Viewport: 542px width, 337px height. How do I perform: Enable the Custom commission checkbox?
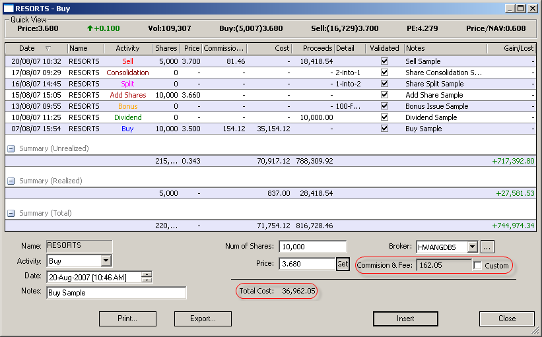(x=477, y=266)
